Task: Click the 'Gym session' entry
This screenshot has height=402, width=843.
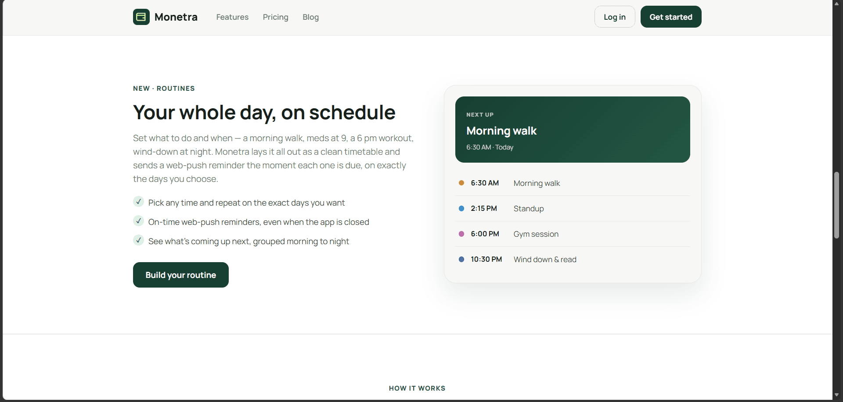Action: (x=536, y=234)
